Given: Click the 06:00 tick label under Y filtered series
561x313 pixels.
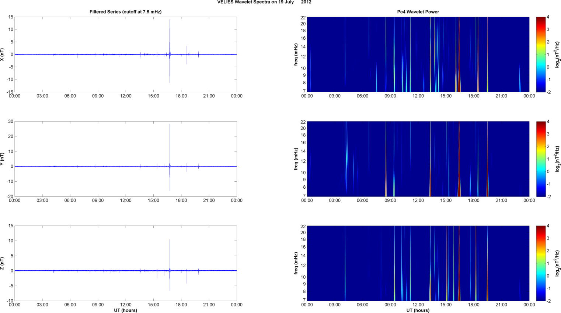Looking at the screenshot, I should [70, 200].
